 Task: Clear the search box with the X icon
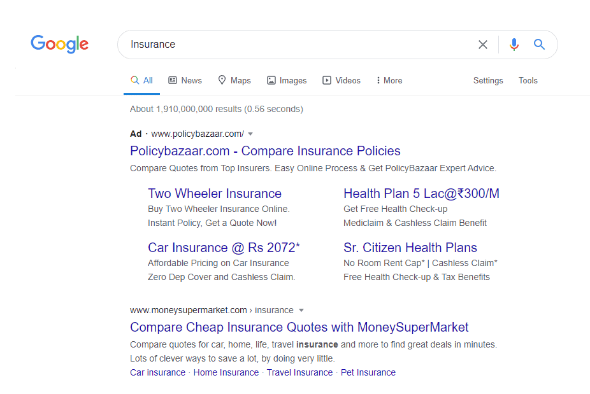tap(483, 45)
